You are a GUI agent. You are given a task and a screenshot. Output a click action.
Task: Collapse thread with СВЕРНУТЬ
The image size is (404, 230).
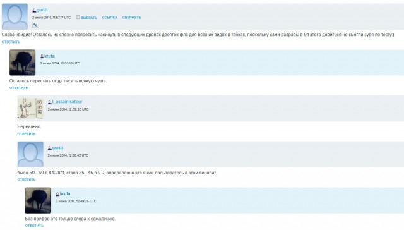(x=131, y=18)
